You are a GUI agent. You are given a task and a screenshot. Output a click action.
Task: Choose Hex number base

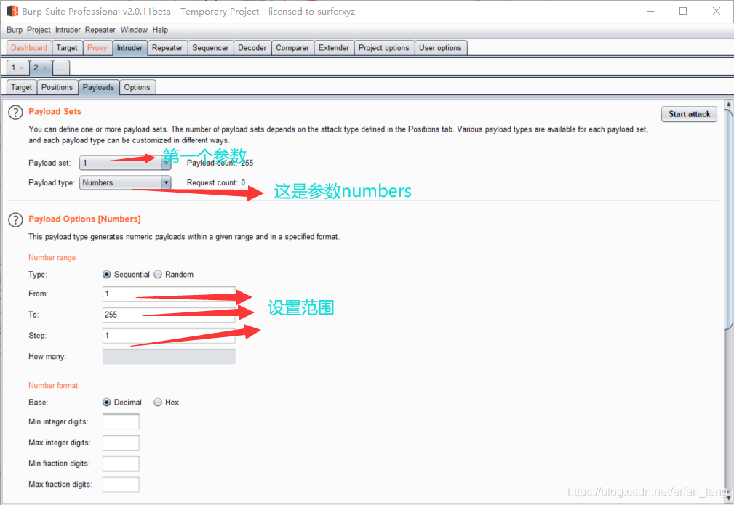point(158,402)
